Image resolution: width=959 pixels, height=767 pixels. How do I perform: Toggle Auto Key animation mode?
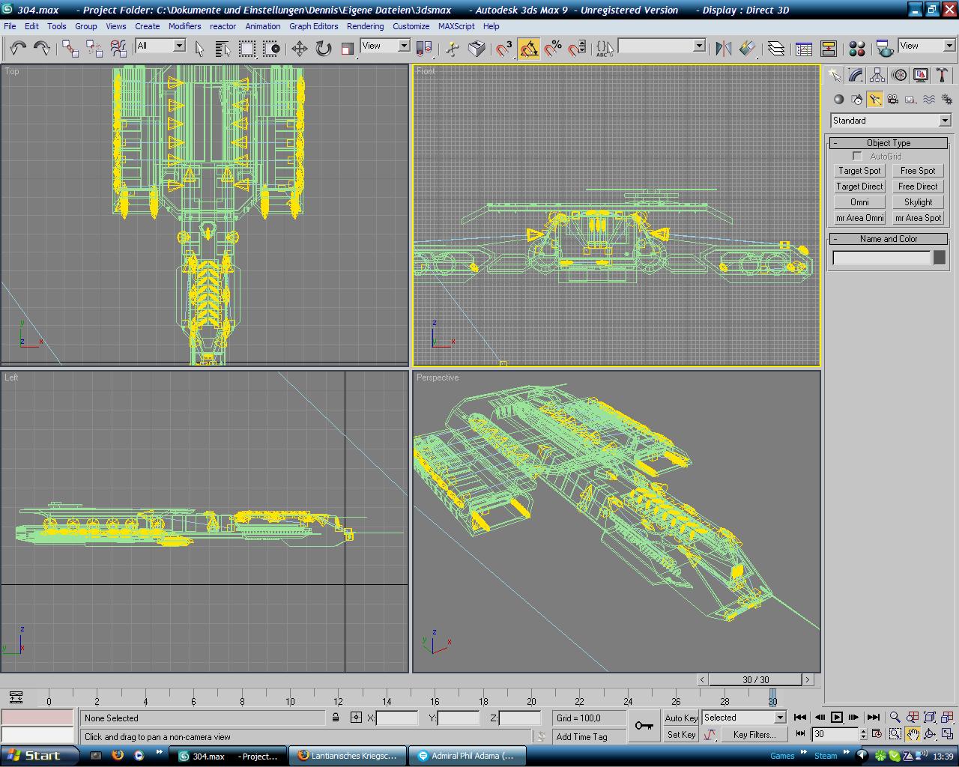coord(681,718)
